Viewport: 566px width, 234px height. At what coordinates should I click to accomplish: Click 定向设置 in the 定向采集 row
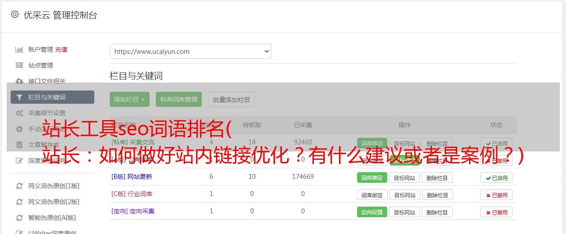(372, 212)
